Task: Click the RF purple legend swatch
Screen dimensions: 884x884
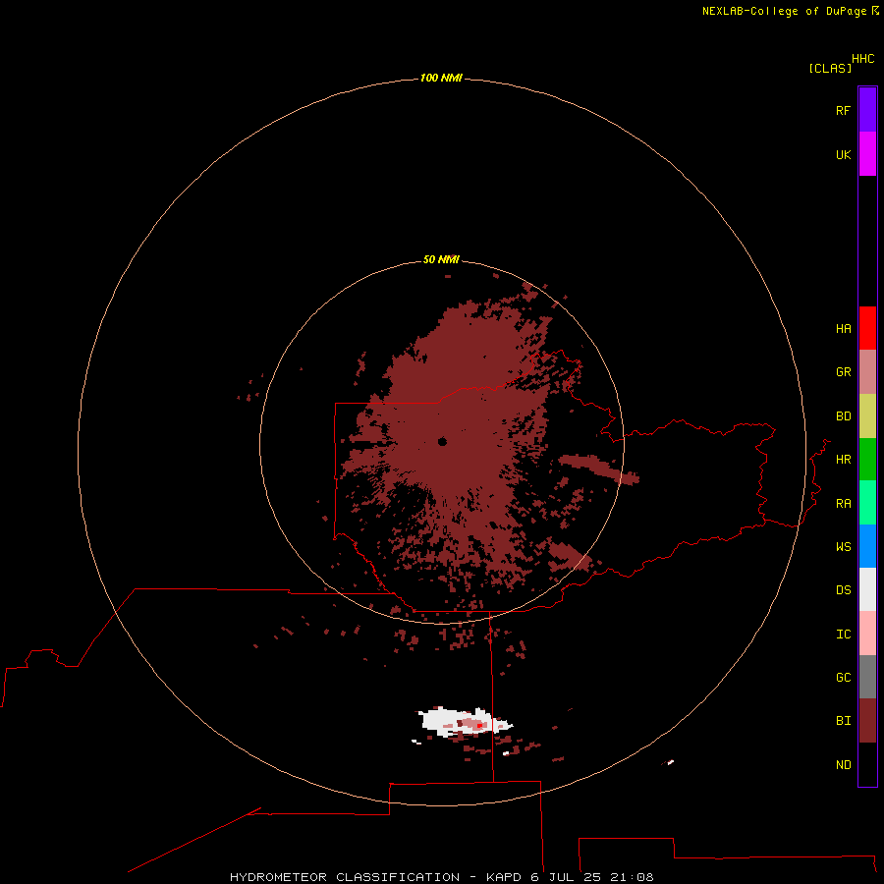Action: click(867, 110)
